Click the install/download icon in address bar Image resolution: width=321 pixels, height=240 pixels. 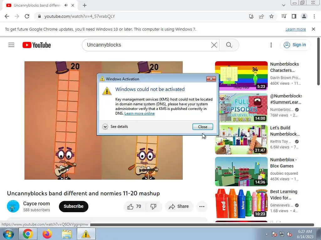click(251, 16)
